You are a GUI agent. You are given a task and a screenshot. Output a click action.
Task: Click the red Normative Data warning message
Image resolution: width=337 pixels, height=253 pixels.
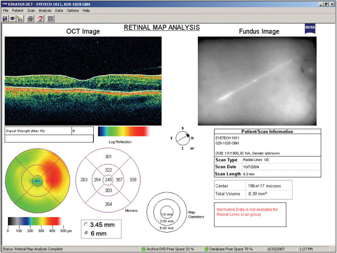click(247, 212)
